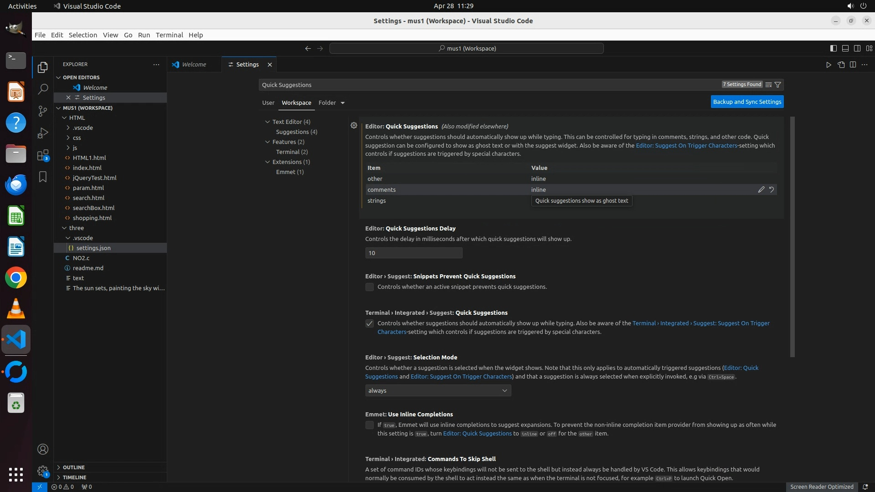Toggle Emmet Use Inline Completions checkbox
This screenshot has height=492, width=875.
point(370,425)
